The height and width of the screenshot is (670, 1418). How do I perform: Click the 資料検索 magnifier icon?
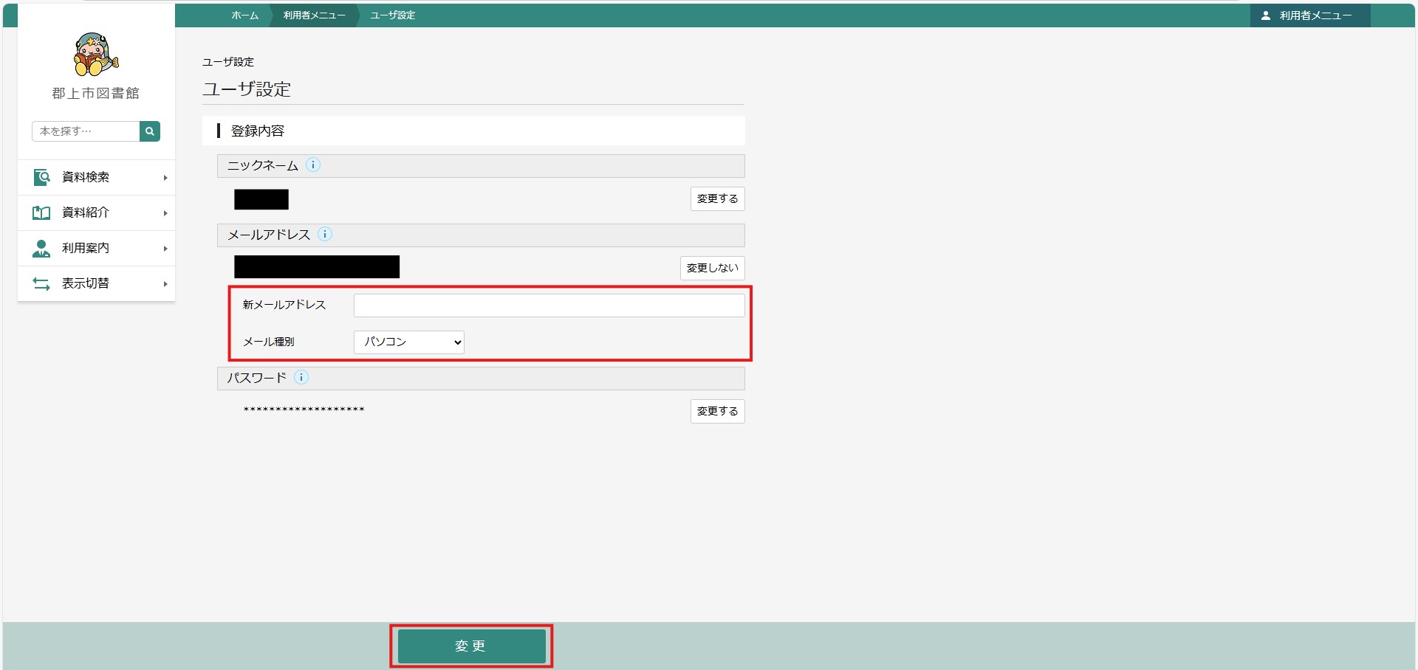tap(41, 177)
